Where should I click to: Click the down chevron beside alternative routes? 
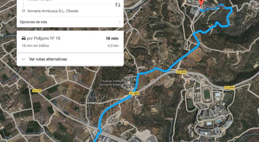(23, 59)
